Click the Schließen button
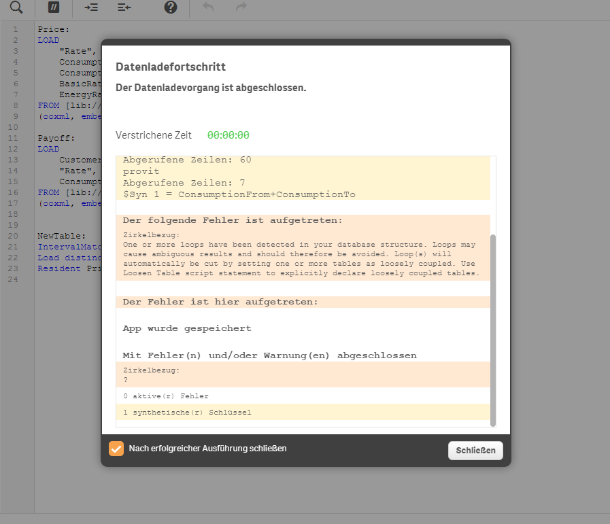610x524 pixels. click(475, 451)
